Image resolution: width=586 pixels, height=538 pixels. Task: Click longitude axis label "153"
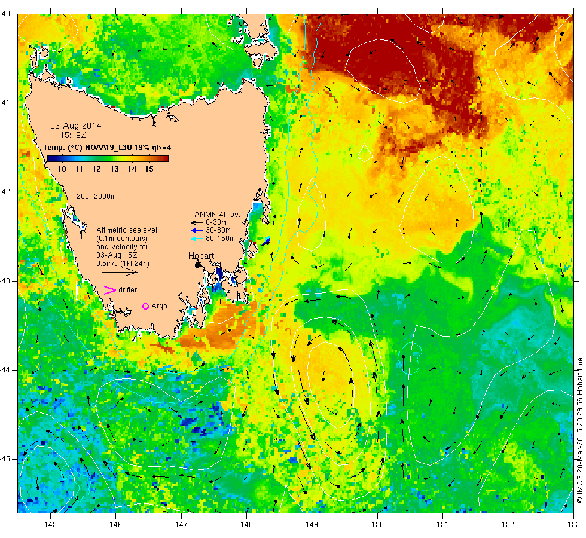[573, 525]
